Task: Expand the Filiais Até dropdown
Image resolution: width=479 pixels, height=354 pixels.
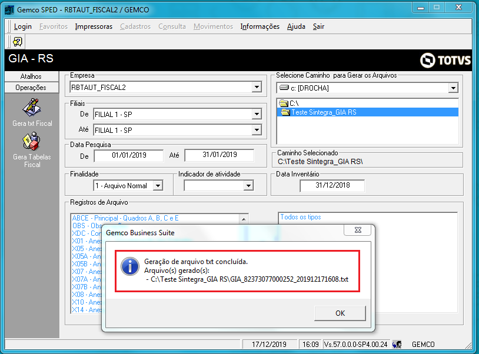Action: 257,130
